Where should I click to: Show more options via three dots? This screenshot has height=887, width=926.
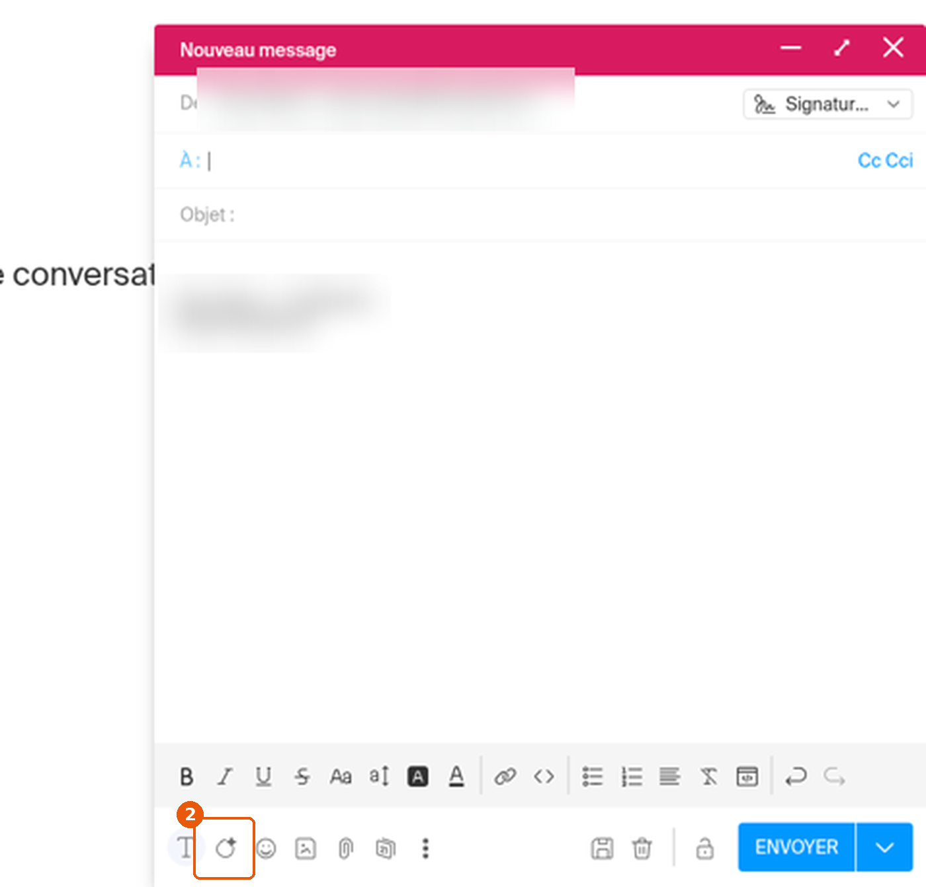tap(426, 848)
